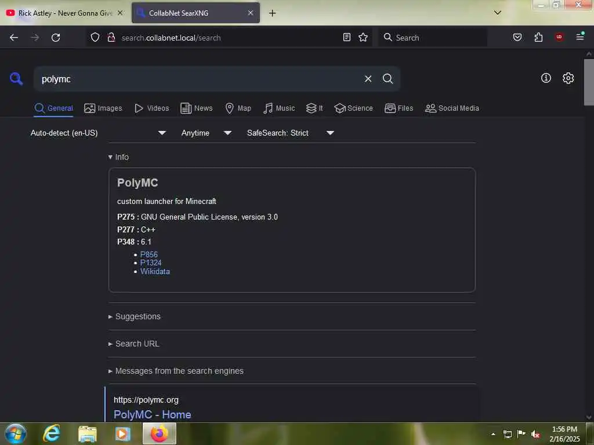Switch to the Map category
The width and height of the screenshot is (594, 445).
pos(238,108)
